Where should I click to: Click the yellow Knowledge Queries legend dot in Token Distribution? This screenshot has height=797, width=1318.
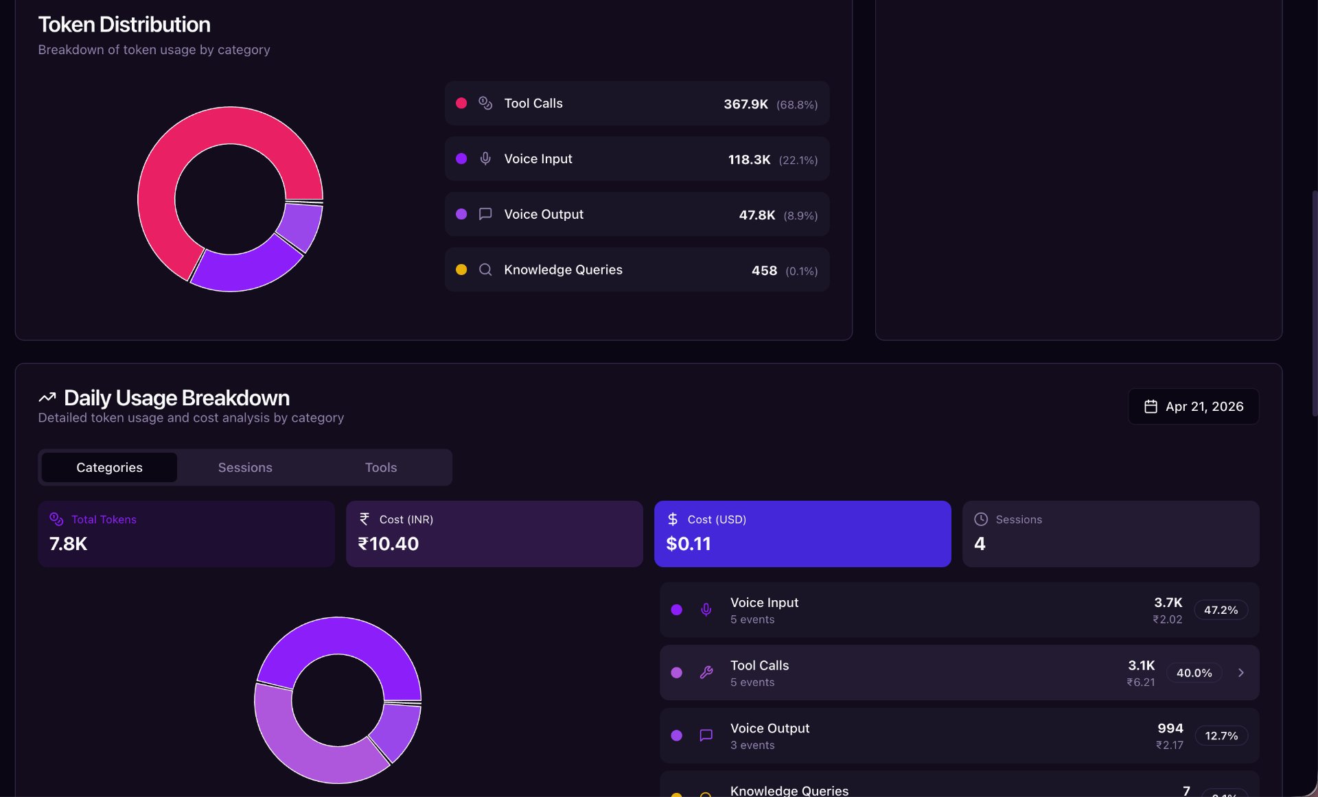tap(461, 270)
